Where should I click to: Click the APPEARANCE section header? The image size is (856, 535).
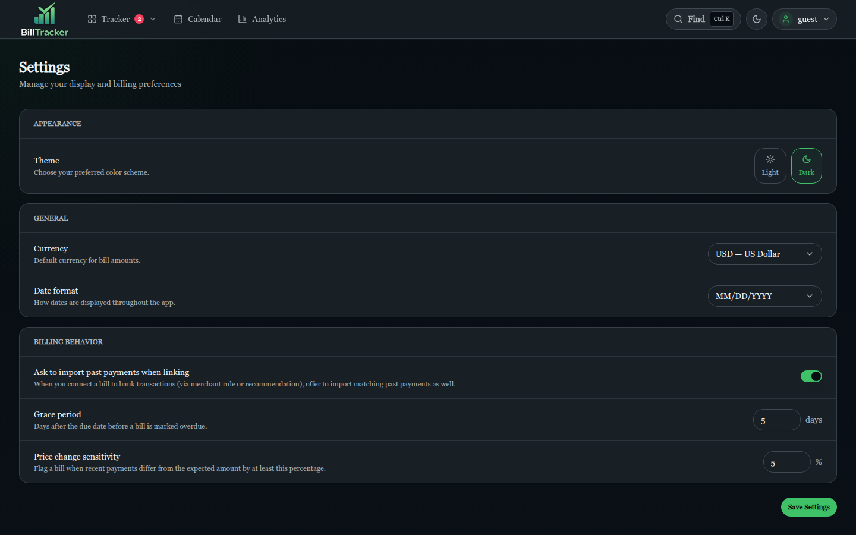(58, 124)
